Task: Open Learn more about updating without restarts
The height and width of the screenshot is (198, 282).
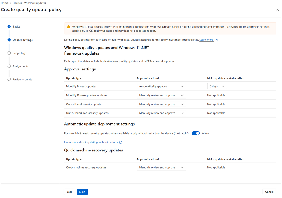Action: pyautogui.click(x=91, y=142)
